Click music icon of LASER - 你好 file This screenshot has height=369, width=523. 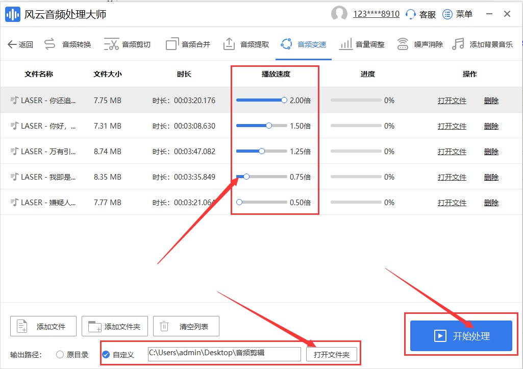click(14, 126)
